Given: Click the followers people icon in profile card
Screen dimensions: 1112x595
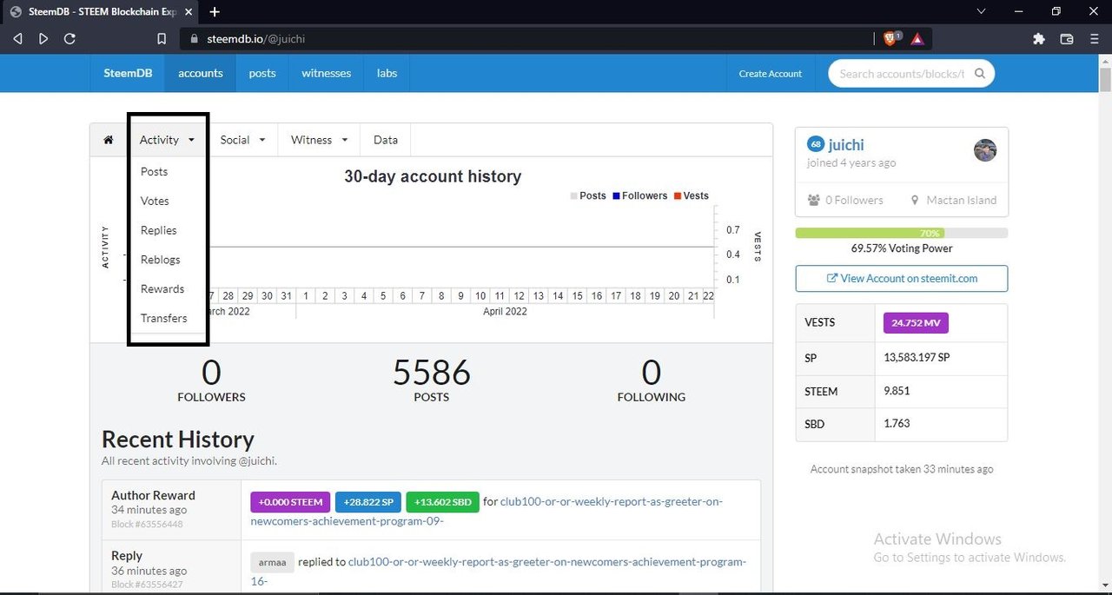Looking at the screenshot, I should pos(814,200).
